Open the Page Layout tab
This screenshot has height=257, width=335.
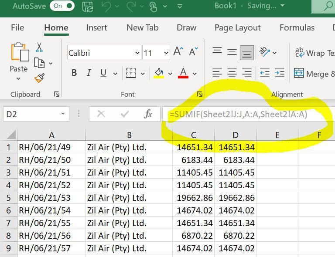point(238,28)
